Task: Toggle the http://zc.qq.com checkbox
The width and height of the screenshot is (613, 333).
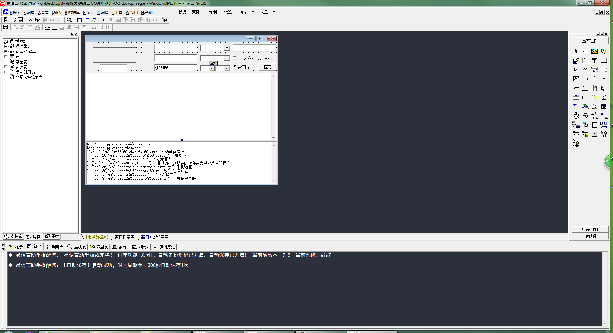Action: pyautogui.click(x=235, y=58)
